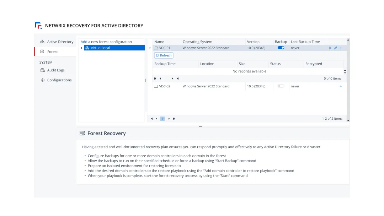Click the Netwrix logo icon
This screenshot has width=384, height=216.
[38, 26]
